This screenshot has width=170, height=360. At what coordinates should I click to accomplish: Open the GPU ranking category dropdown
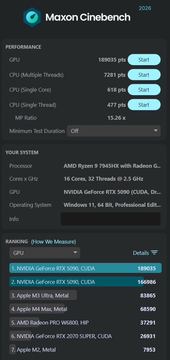(x=45, y=253)
